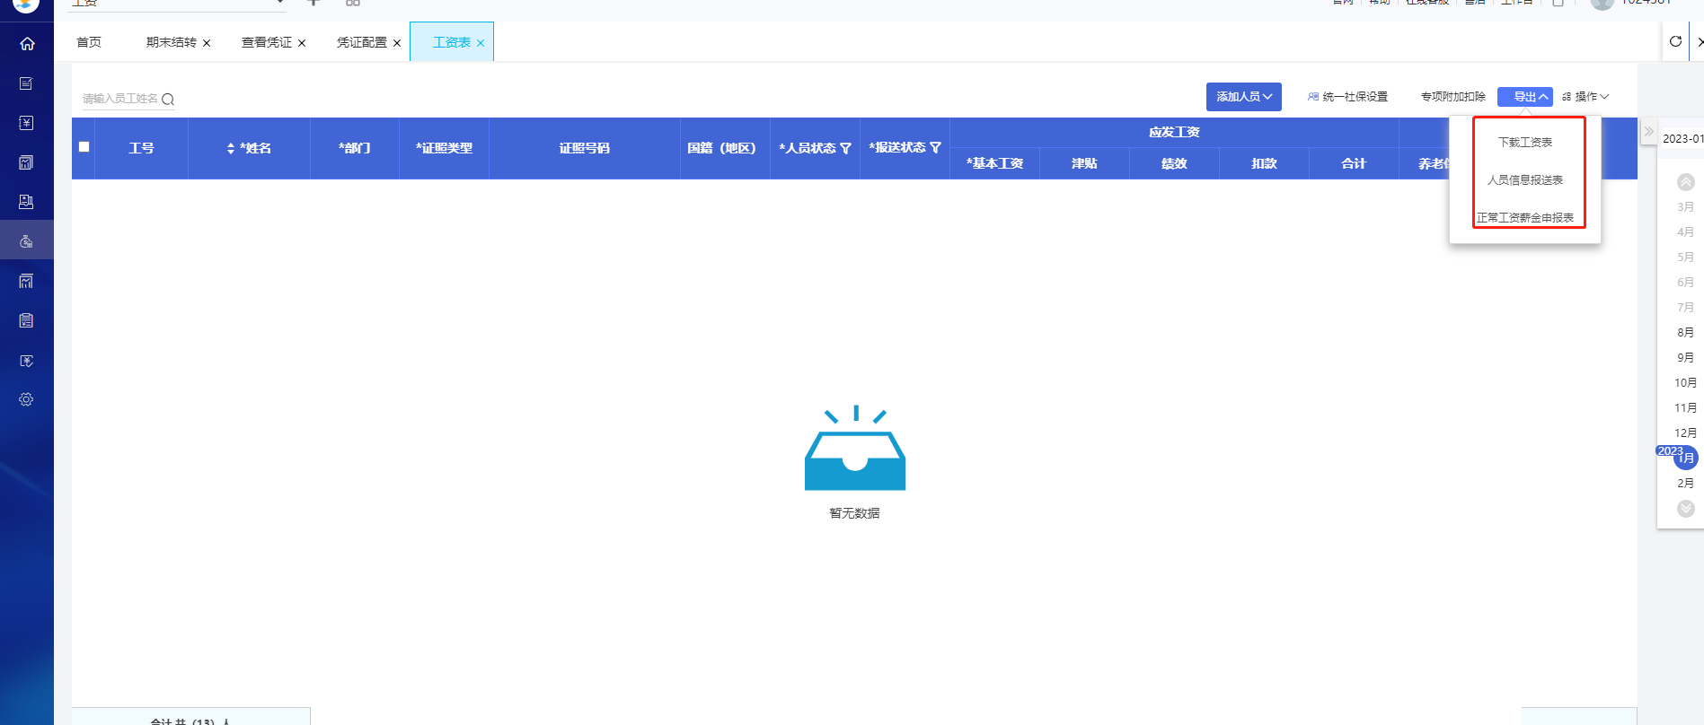Click the 工号 column header
The height and width of the screenshot is (725, 1704).
point(141,148)
